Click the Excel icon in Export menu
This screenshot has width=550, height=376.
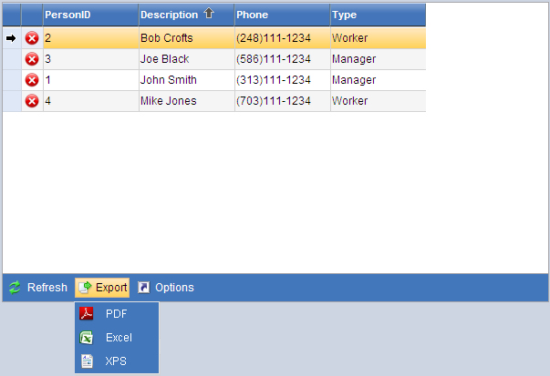87,338
